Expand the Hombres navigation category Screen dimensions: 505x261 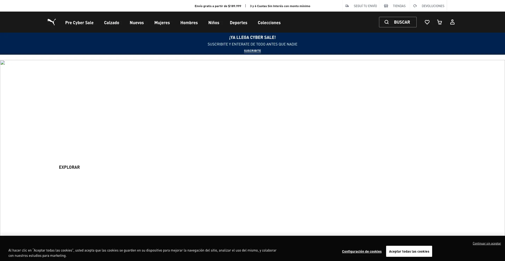point(189,23)
